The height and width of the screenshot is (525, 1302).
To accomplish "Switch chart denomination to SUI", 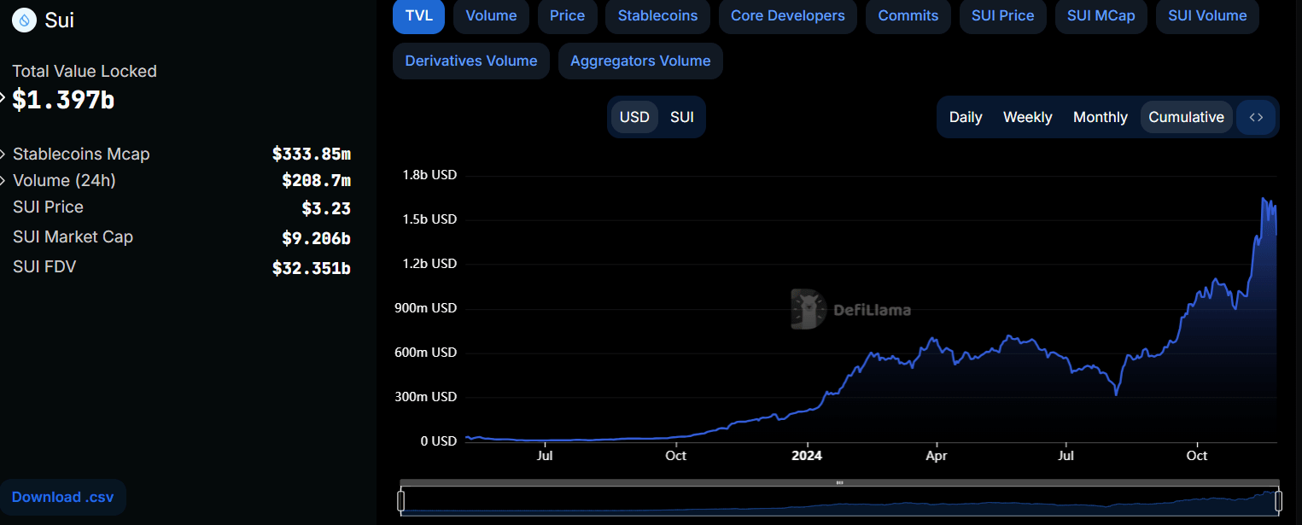I will [682, 117].
